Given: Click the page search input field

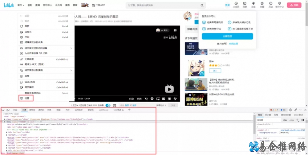Looking at the screenshot, I should [163, 5].
